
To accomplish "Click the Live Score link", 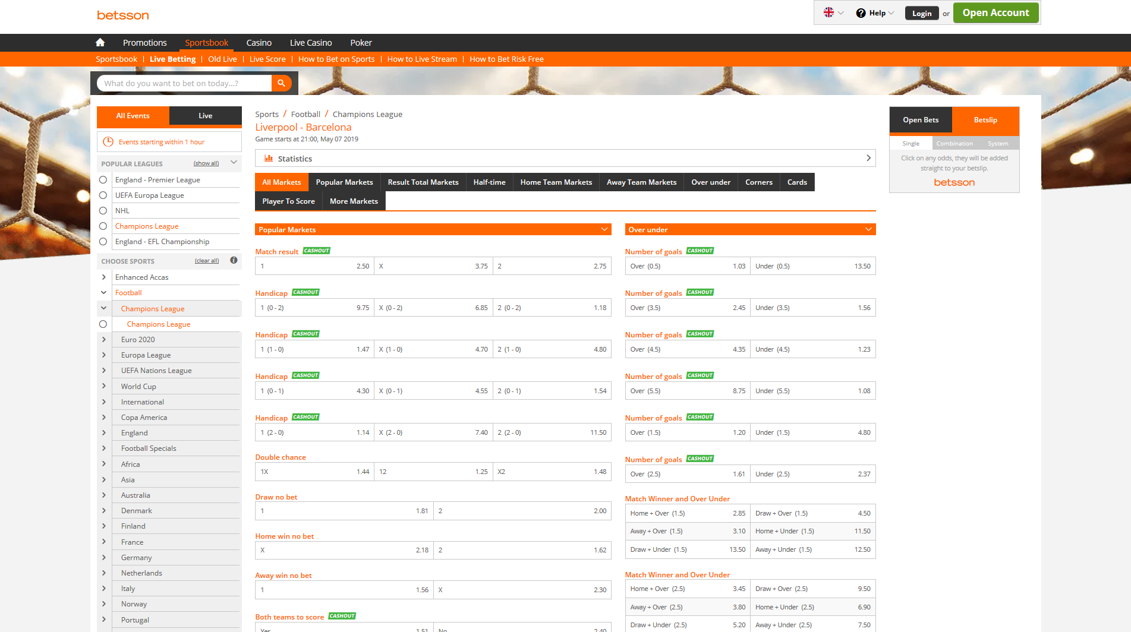I will pos(267,59).
